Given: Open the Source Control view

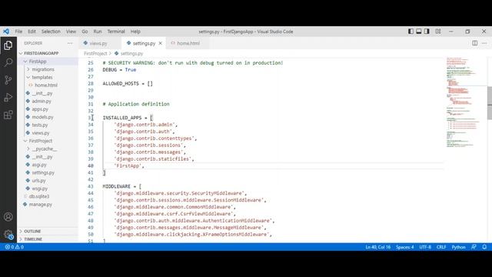Looking at the screenshot, I should pos(8,80).
